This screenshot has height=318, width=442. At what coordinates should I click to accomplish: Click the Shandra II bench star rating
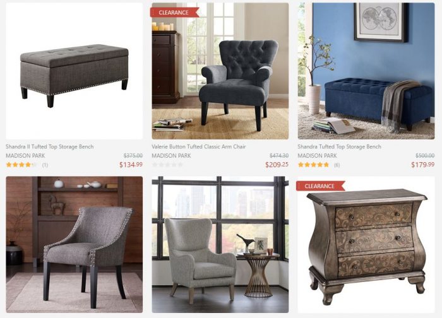click(x=21, y=165)
